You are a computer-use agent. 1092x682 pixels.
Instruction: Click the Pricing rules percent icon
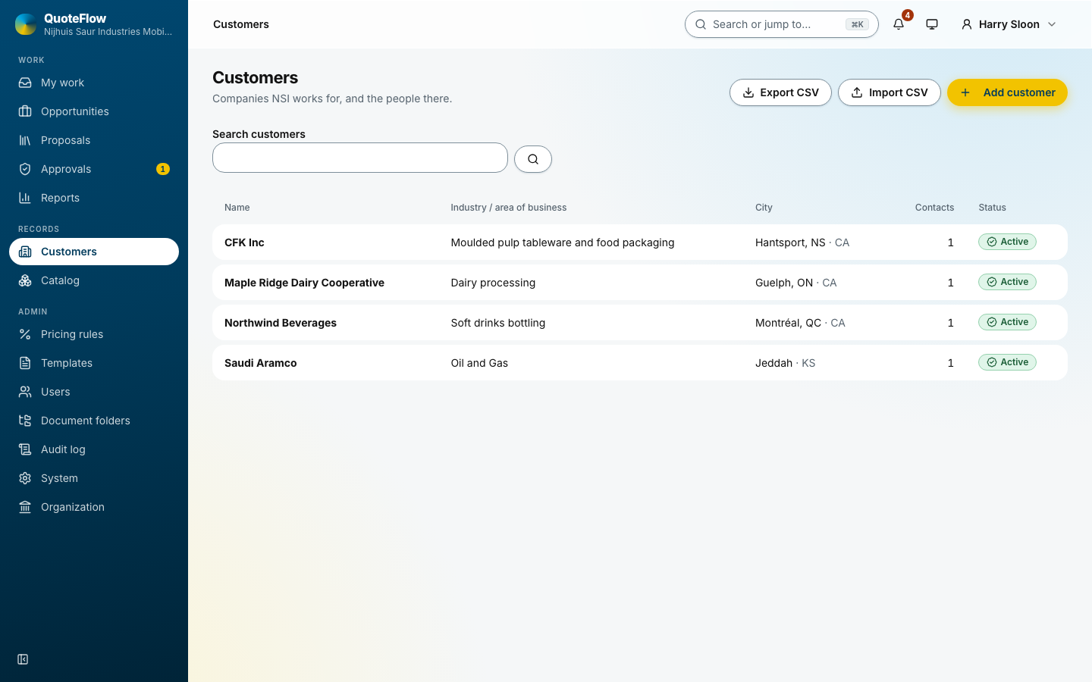[25, 334]
